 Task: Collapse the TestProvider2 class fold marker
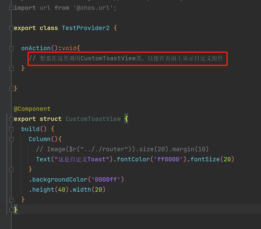pos(11,28)
